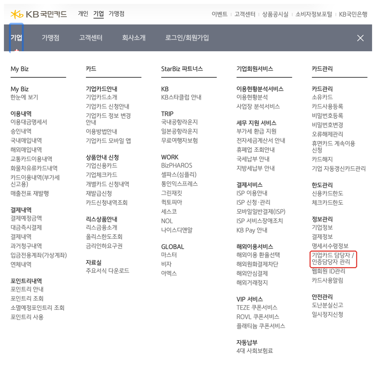Open 포인트리 조회 link
The image size is (376, 365).
(x=27, y=299)
